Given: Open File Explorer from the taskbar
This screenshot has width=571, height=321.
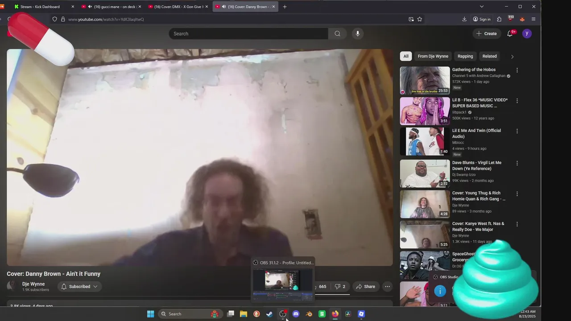Looking at the screenshot, I should [x=244, y=314].
